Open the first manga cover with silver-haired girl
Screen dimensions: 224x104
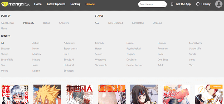tap(15, 94)
